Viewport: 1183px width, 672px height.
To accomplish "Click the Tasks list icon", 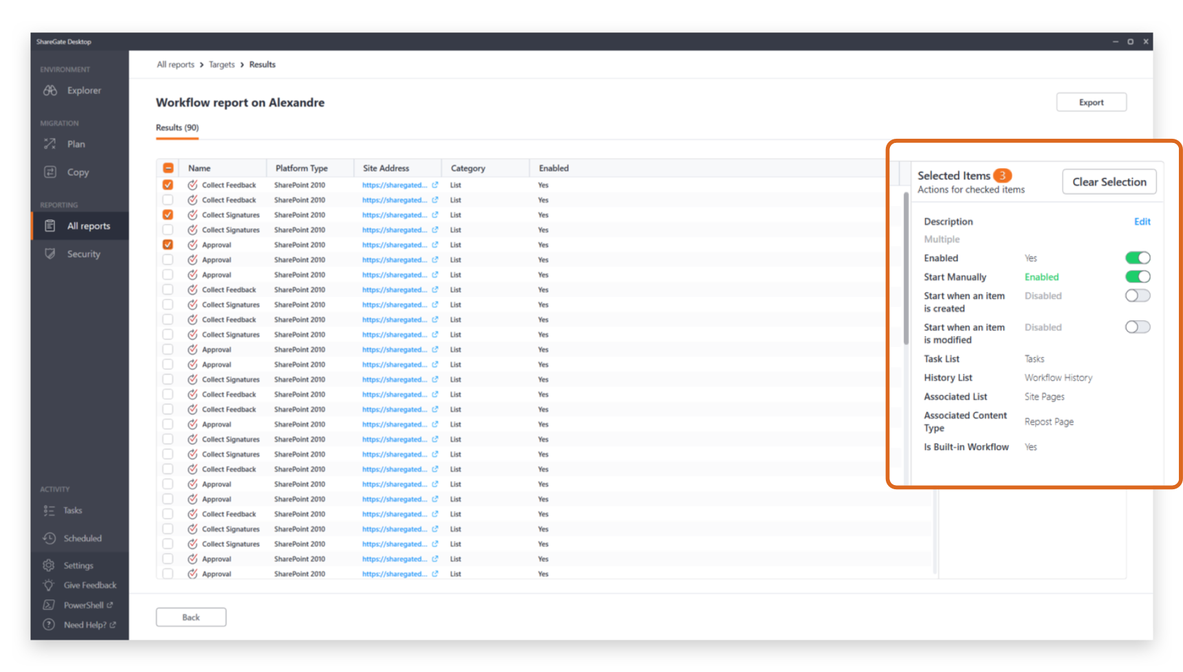I will click(x=49, y=511).
